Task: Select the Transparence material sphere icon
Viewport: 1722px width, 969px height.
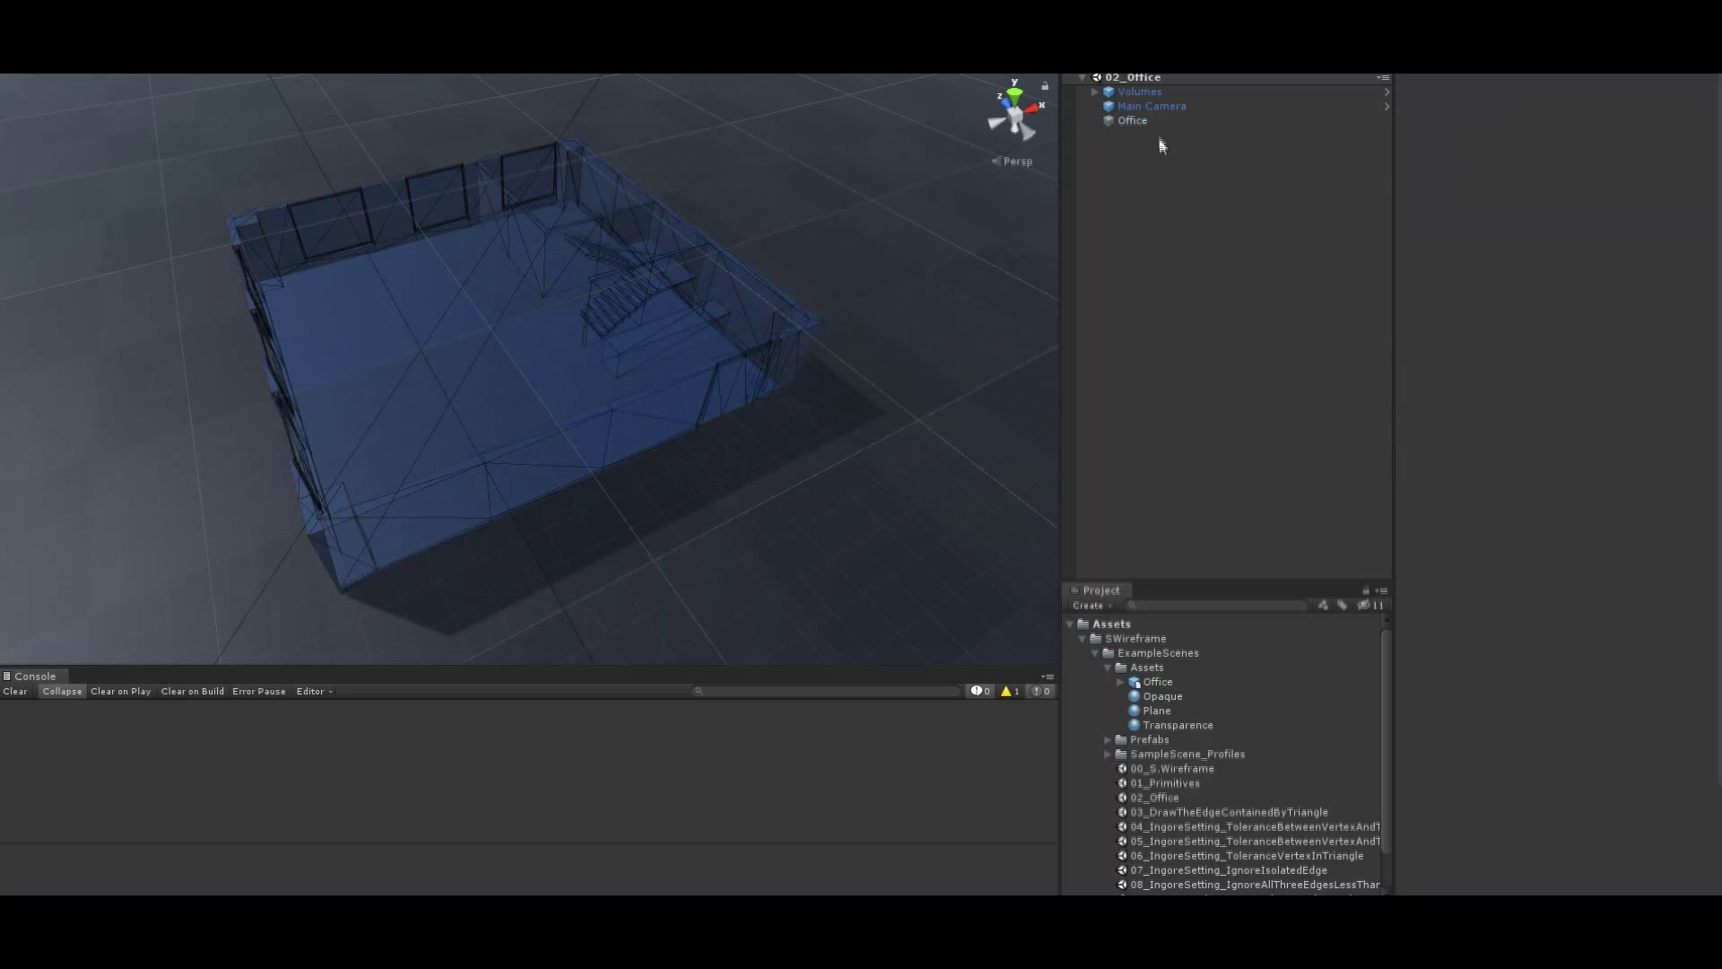Action: pyautogui.click(x=1134, y=725)
